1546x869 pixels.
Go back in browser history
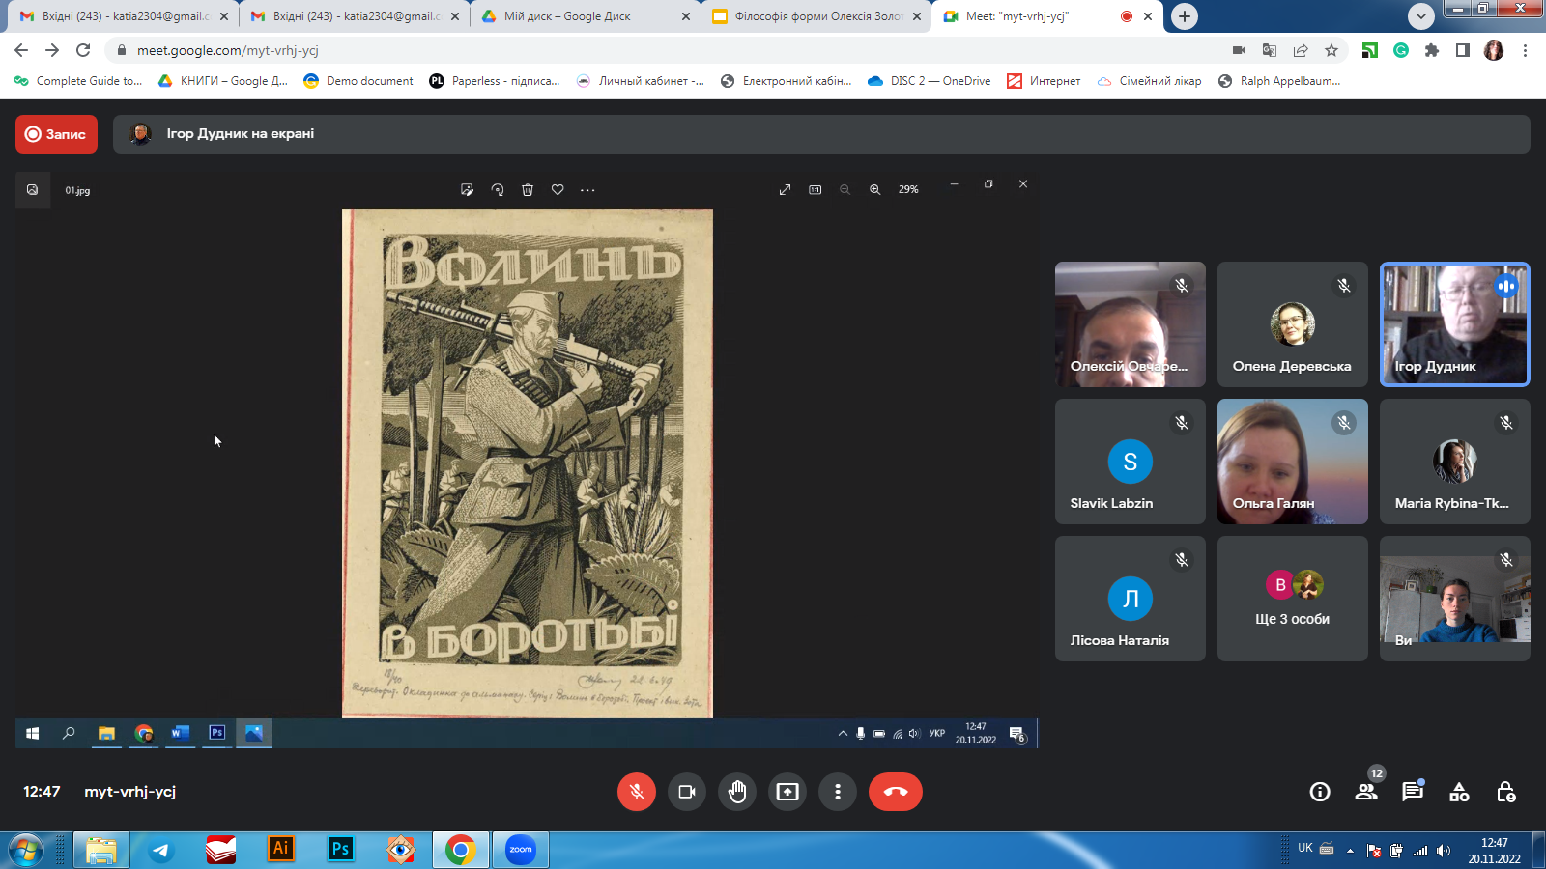coord(21,50)
